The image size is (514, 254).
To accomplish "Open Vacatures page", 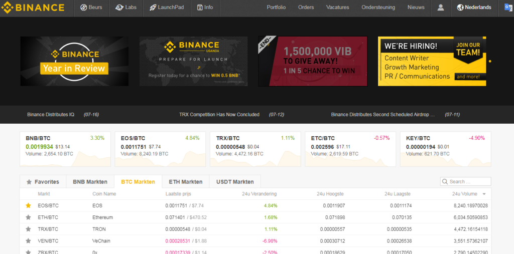I will pyautogui.click(x=338, y=7).
